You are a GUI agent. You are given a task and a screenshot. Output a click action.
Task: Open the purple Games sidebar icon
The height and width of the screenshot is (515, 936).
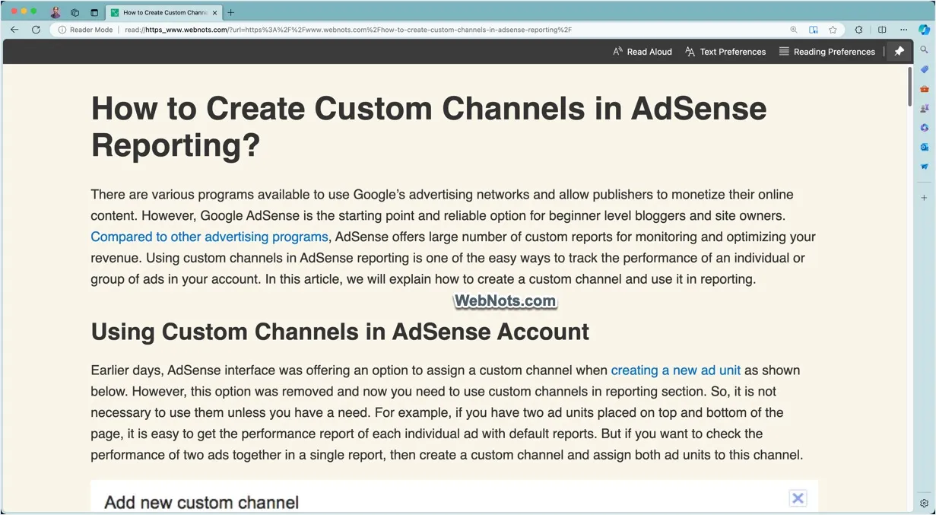925,108
